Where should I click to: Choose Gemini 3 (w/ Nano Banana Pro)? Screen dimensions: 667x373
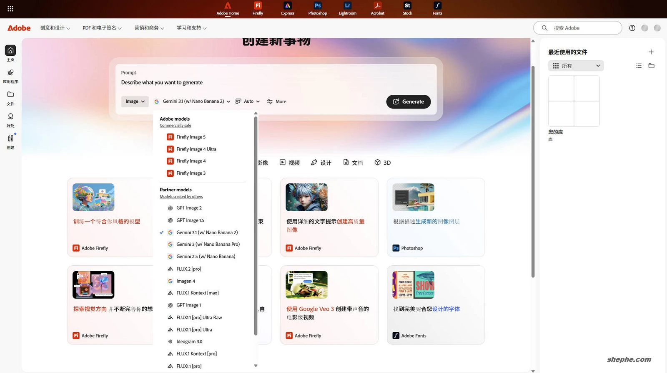coord(203,245)
